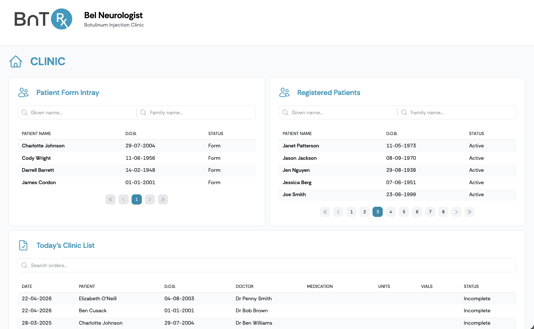The width and height of the screenshot is (534, 329).
Task: Click Dr Bob Brown in the clinic list
Action: 252,310
